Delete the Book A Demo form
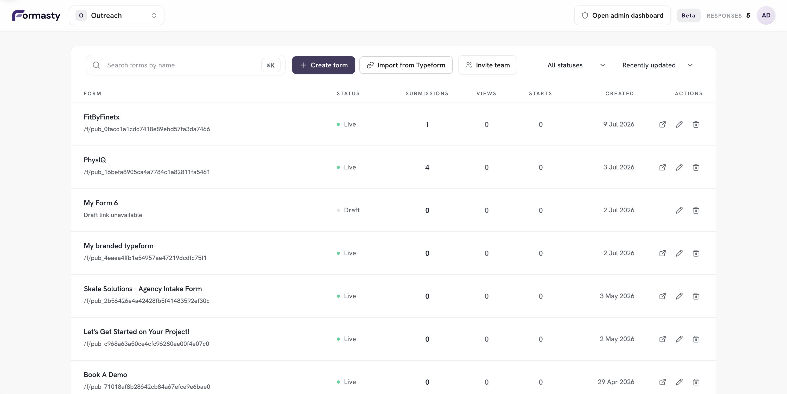 [696, 382]
